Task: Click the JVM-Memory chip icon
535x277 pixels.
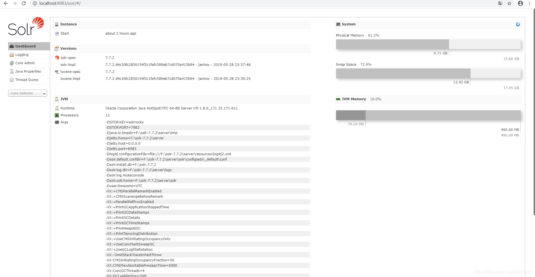Action: click(338, 99)
